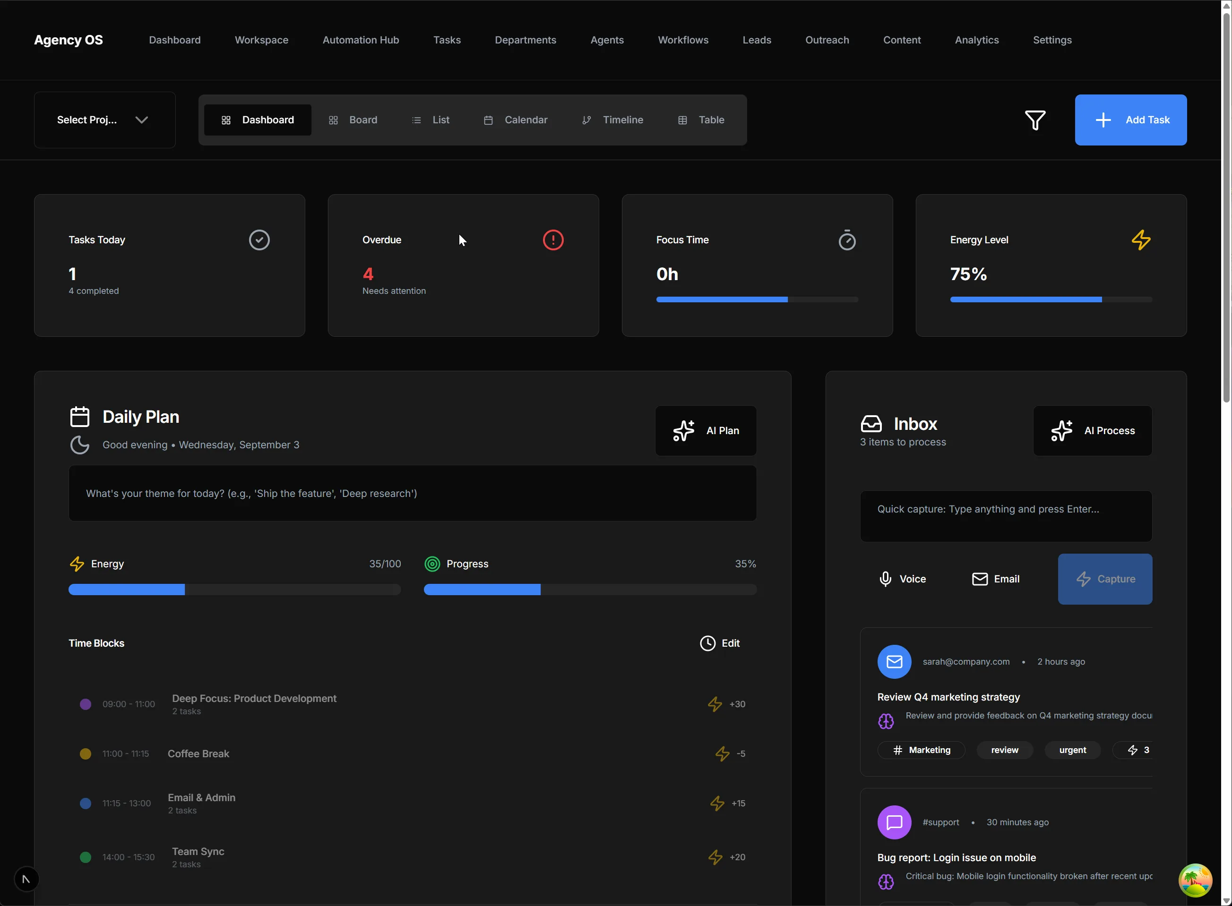Screen dimensions: 1232x906
Task: Switch to the List view tab
Action: click(x=431, y=120)
